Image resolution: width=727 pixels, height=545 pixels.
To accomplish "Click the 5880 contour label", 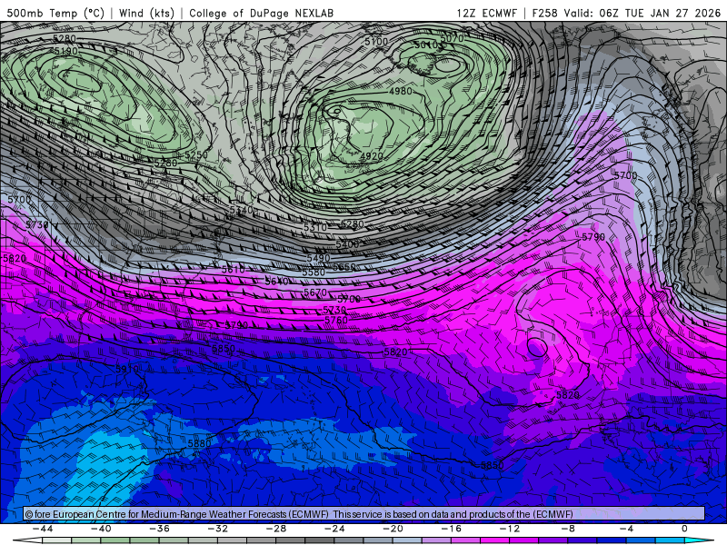I will (x=199, y=443).
